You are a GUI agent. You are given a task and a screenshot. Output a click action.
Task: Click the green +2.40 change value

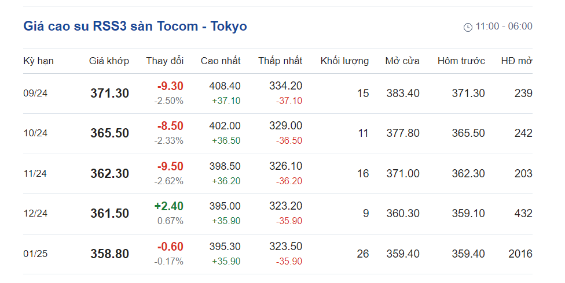tap(168, 206)
